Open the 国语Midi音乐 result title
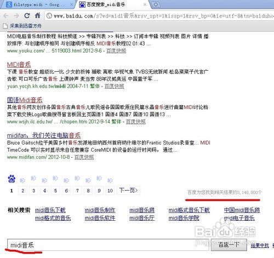This screenshot has width=274, height=258. click(x=25, y=100)
